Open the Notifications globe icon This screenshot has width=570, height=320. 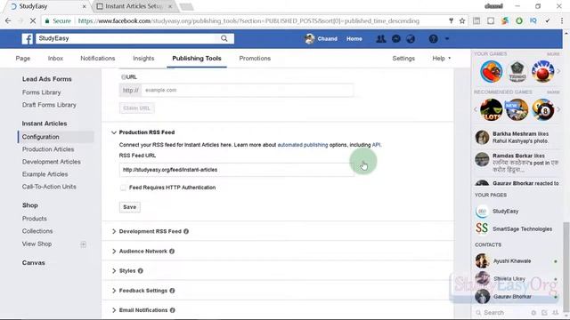point(411,39)
